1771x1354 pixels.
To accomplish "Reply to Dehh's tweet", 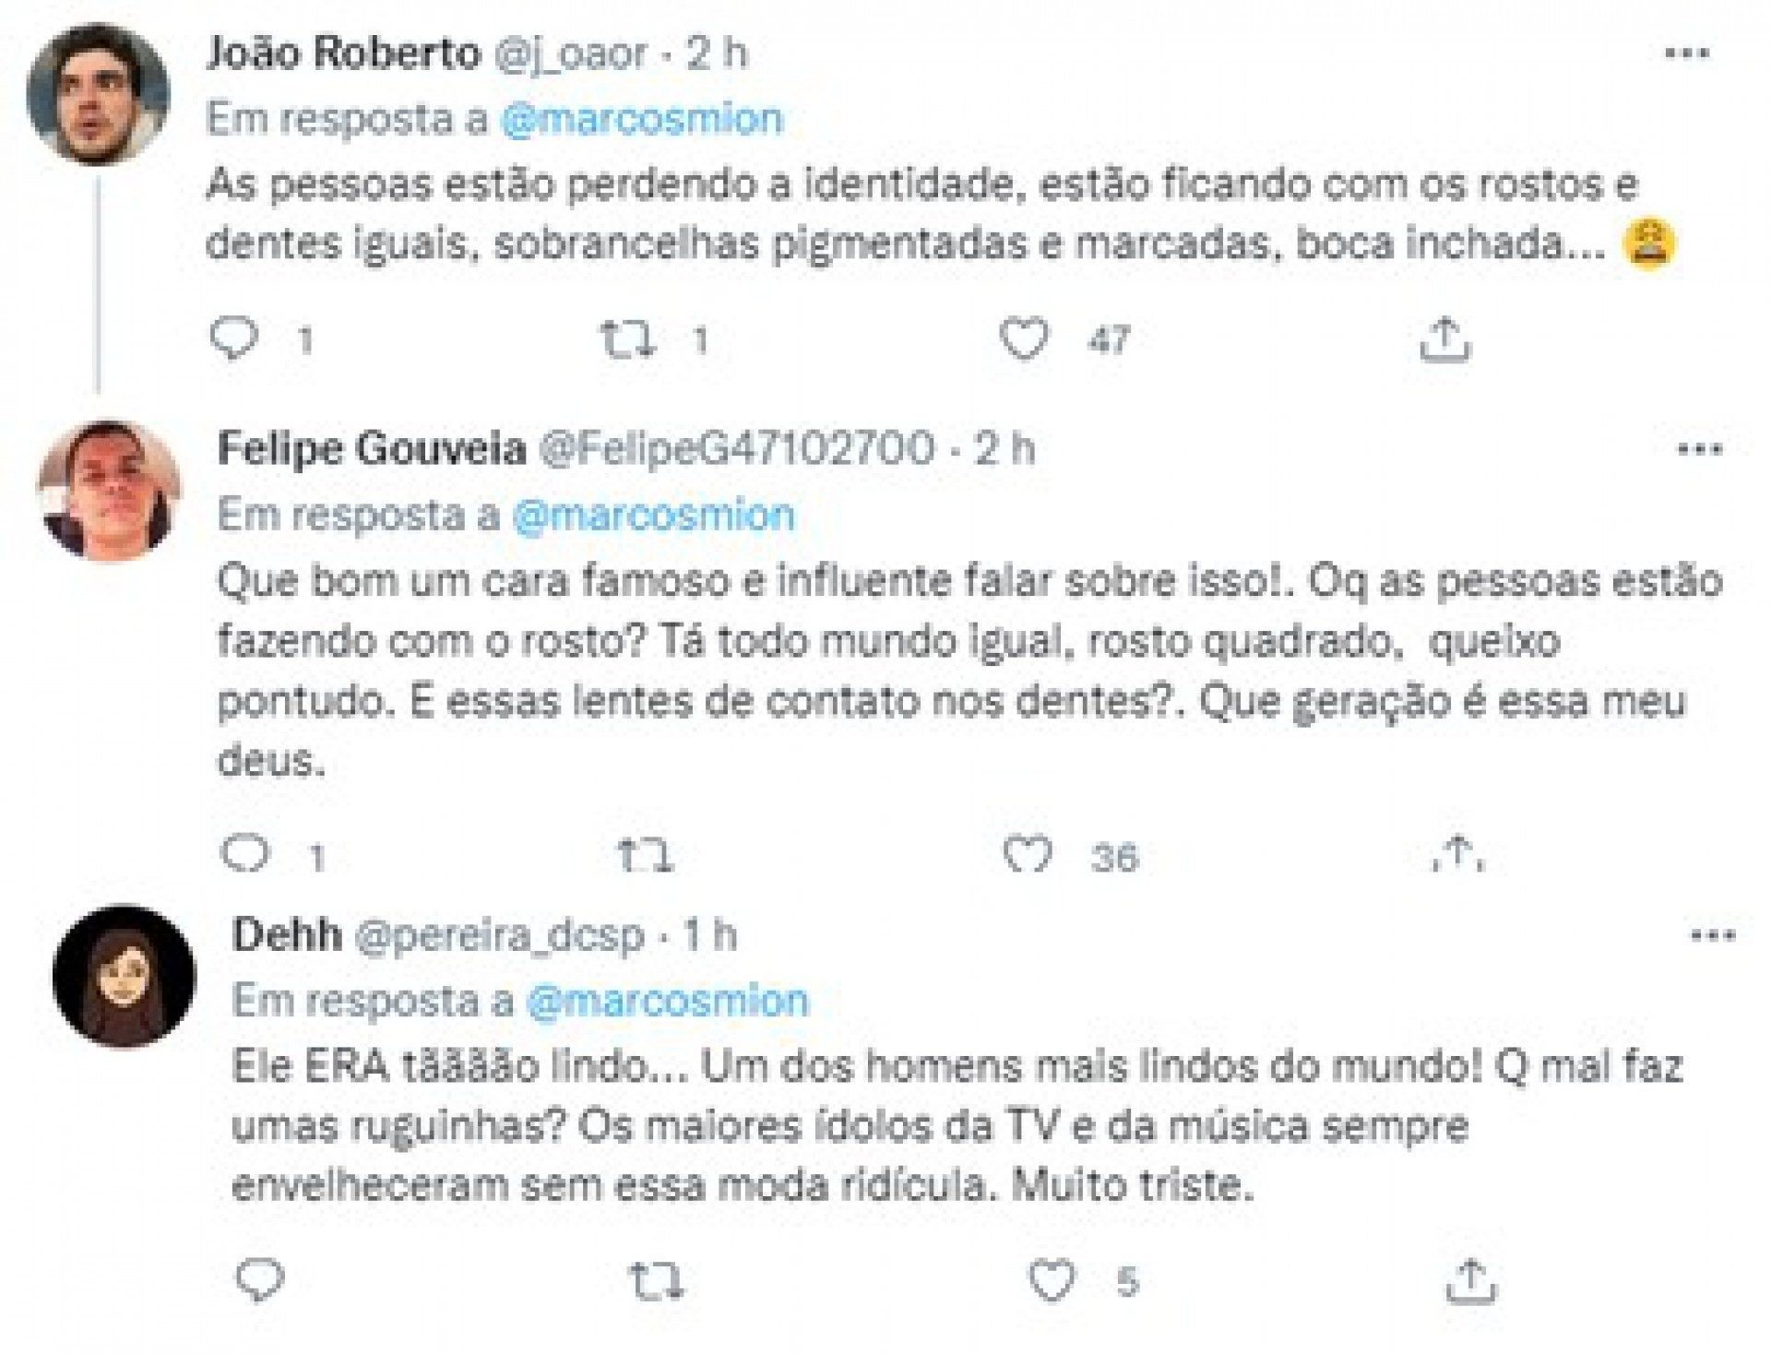I will pyautogui.click(x=260, y=1281).
